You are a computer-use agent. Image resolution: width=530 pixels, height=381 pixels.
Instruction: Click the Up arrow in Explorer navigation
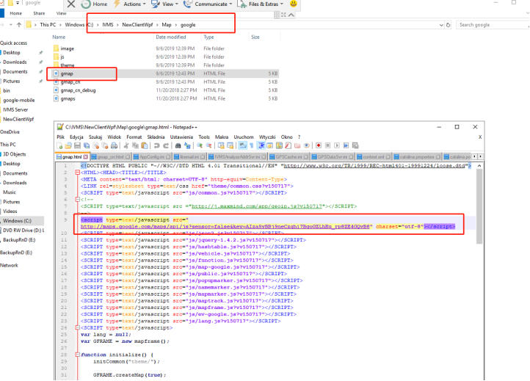click(19, 25)
